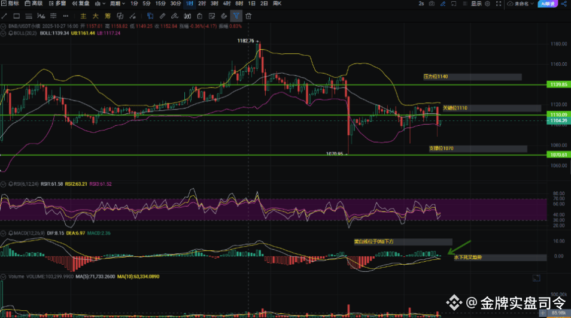Select the 1时 timeframe tab
Screen dimensions: 571x318
(x=189, y=3)
